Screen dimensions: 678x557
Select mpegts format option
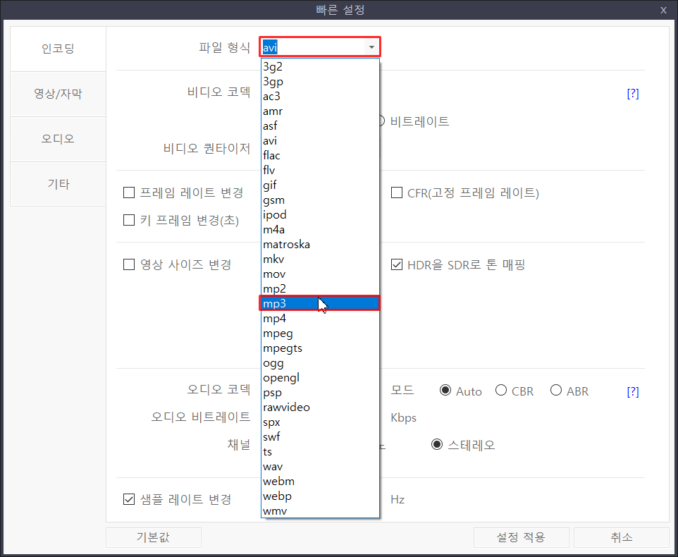click(320, 348)
